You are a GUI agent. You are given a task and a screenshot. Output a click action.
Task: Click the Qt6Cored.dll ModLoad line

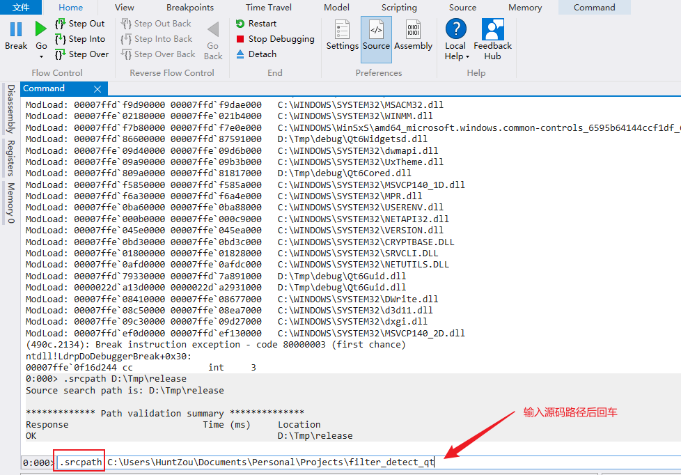click(x=219, y=173)
